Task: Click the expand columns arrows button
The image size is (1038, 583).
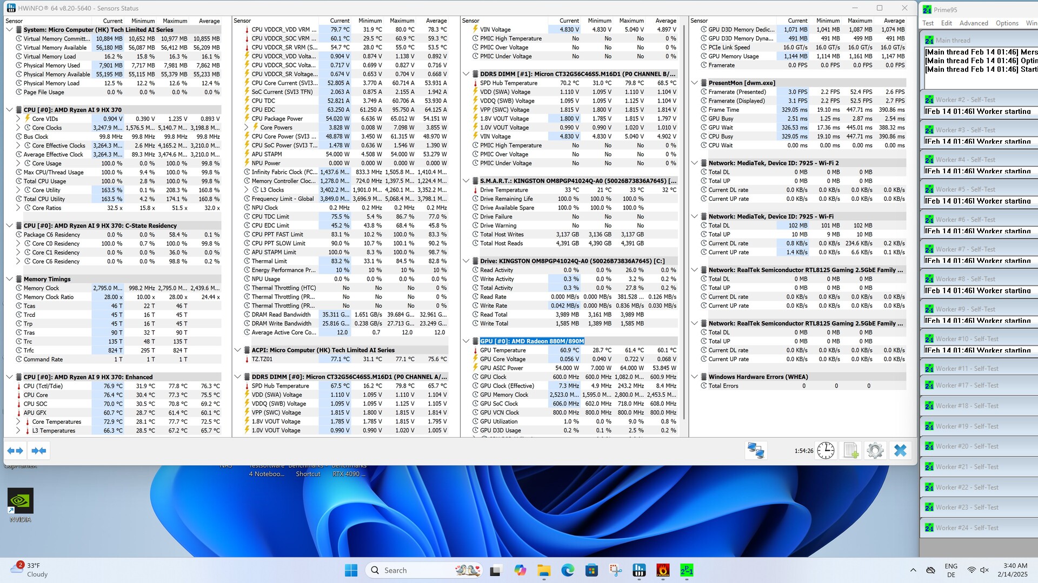Action: 15,450
